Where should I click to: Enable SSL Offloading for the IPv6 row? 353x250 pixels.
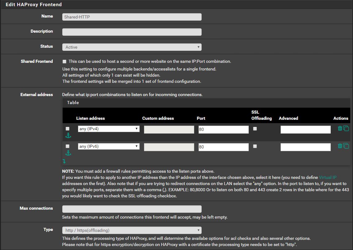(x=255, y=146)
